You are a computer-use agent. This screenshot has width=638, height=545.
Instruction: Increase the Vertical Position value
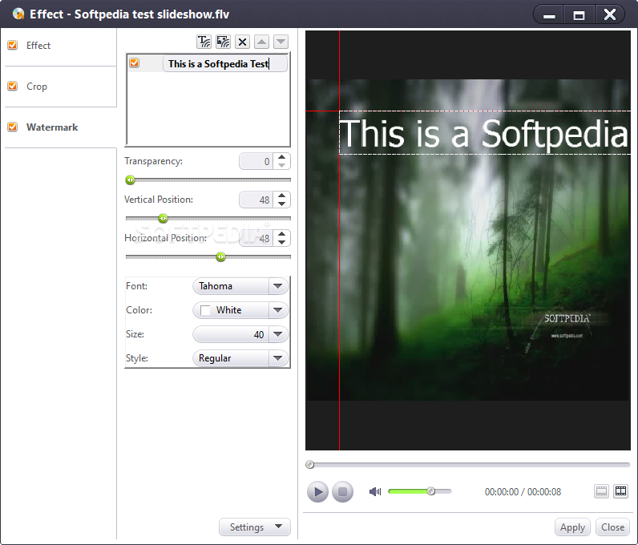281,196
